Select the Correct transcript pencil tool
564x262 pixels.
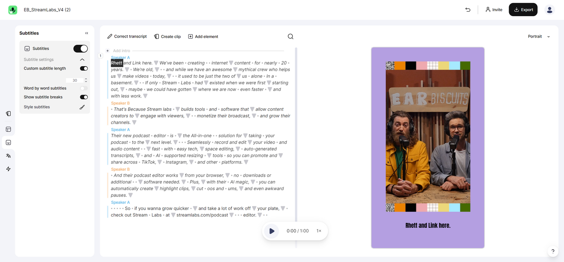point(127,36)
